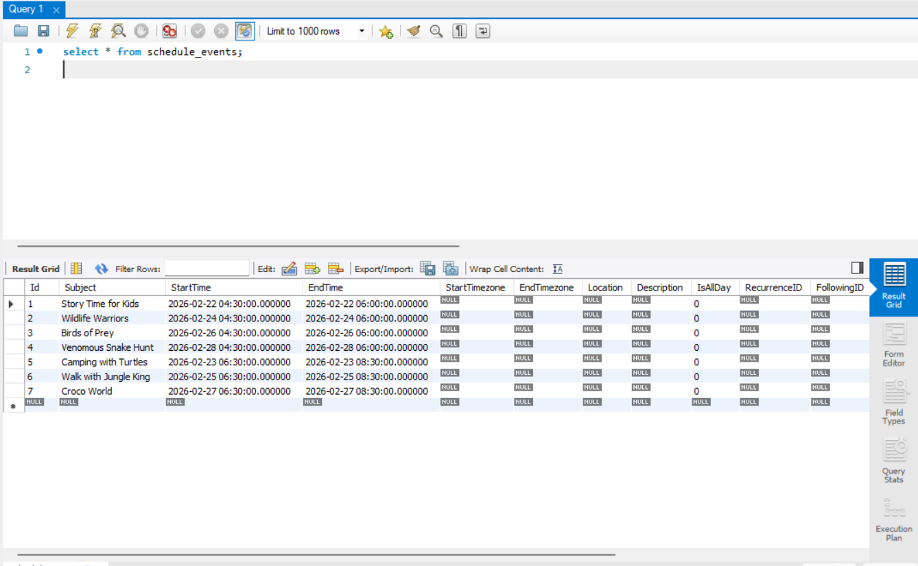This screenshot has width=918, height=566.
Task: Toggle the secondary sidebar panel icon
Action: click(x=857, y=268)
